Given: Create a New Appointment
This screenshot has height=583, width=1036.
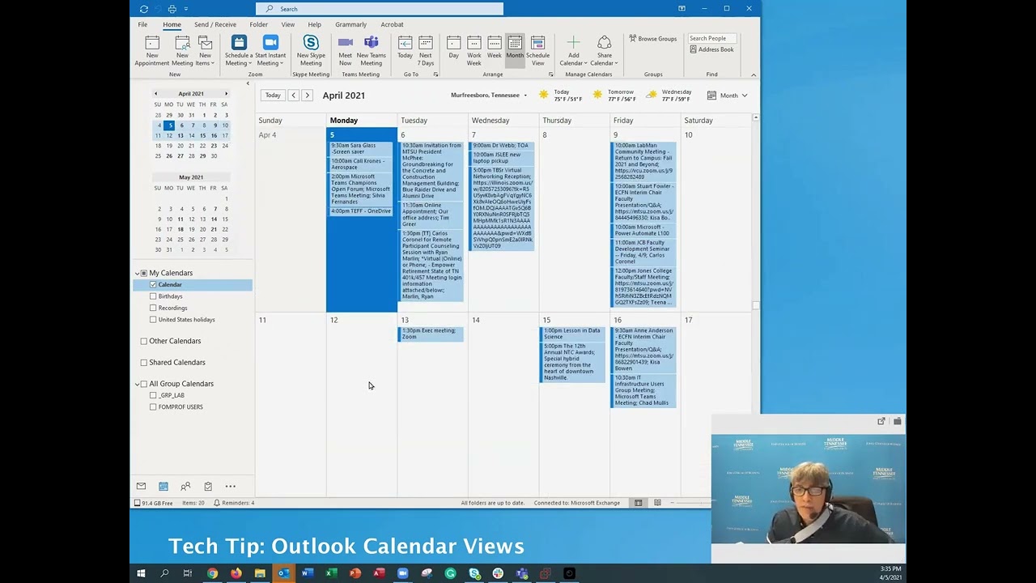Looking at the screenshot, I should pos(152,50).
